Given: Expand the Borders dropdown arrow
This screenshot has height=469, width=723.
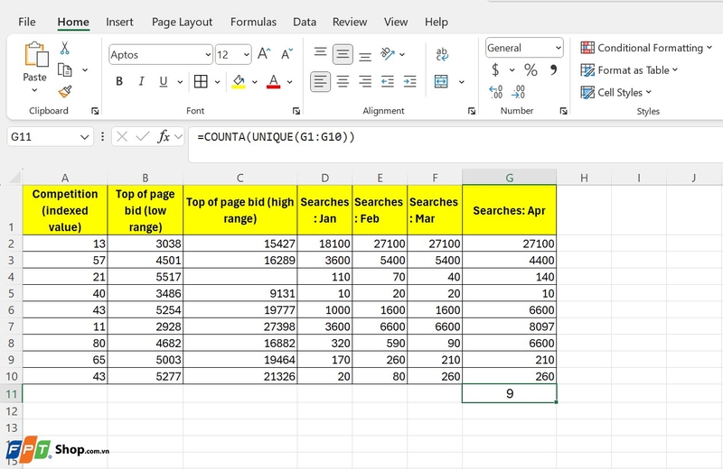Looking at the screenshot, I should [217, 82].
